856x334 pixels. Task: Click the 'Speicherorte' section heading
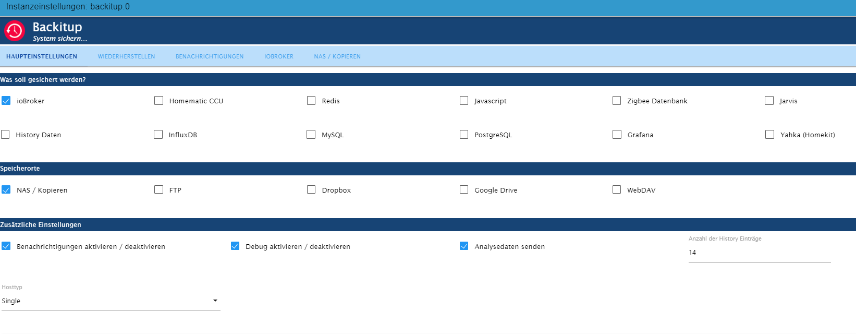coord(20,169)
